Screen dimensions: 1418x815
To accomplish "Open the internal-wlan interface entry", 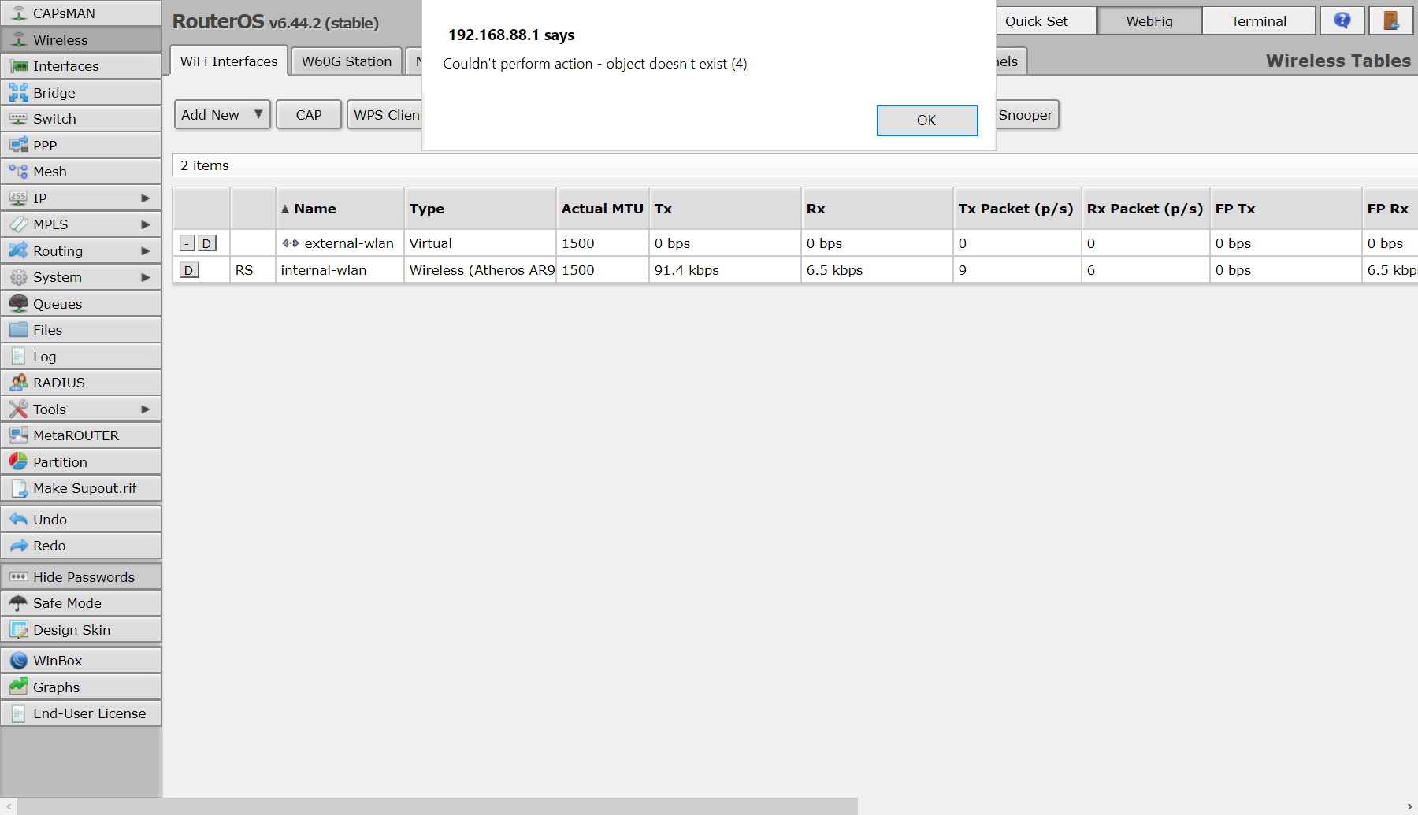I will tap(324, 270).
